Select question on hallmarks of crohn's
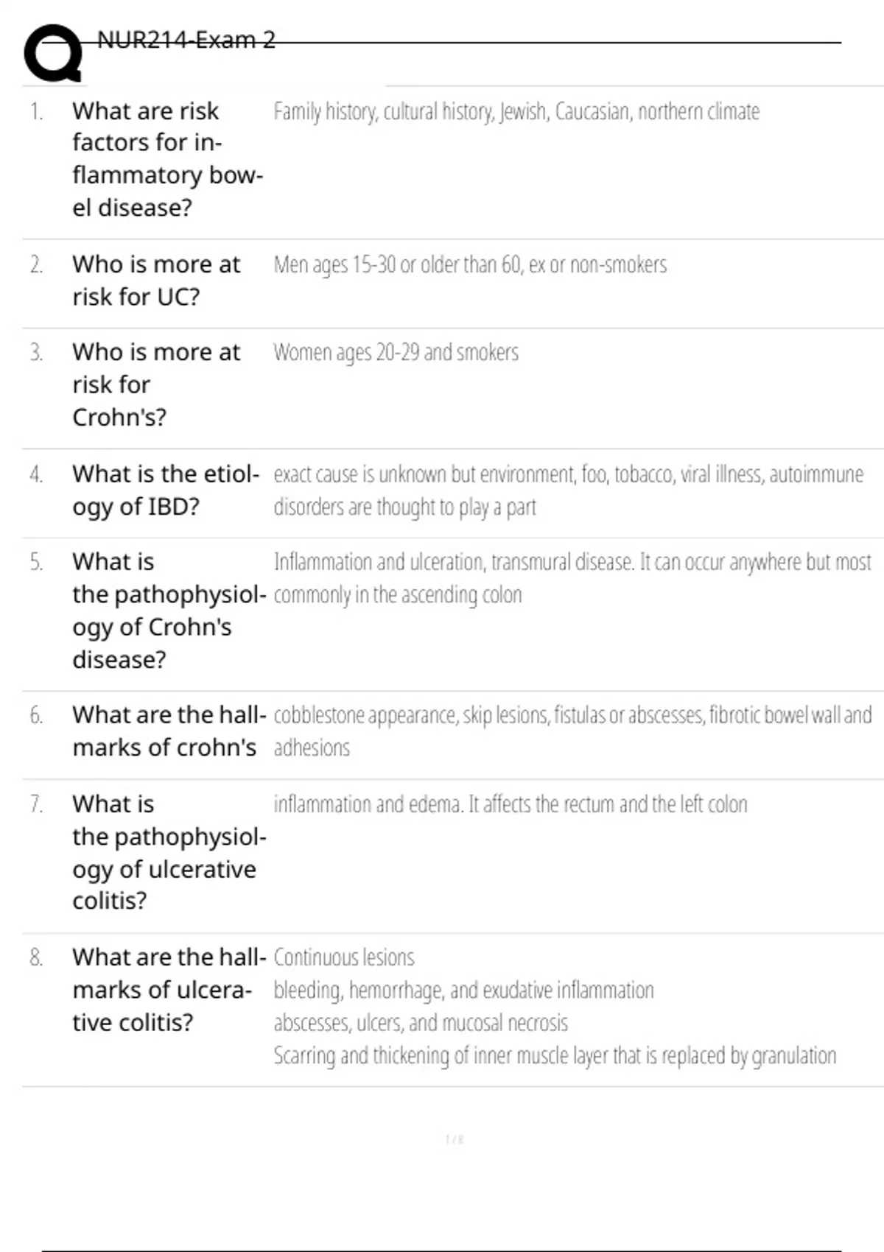This screenshot has width=884, height=1252. click(169, 731)
